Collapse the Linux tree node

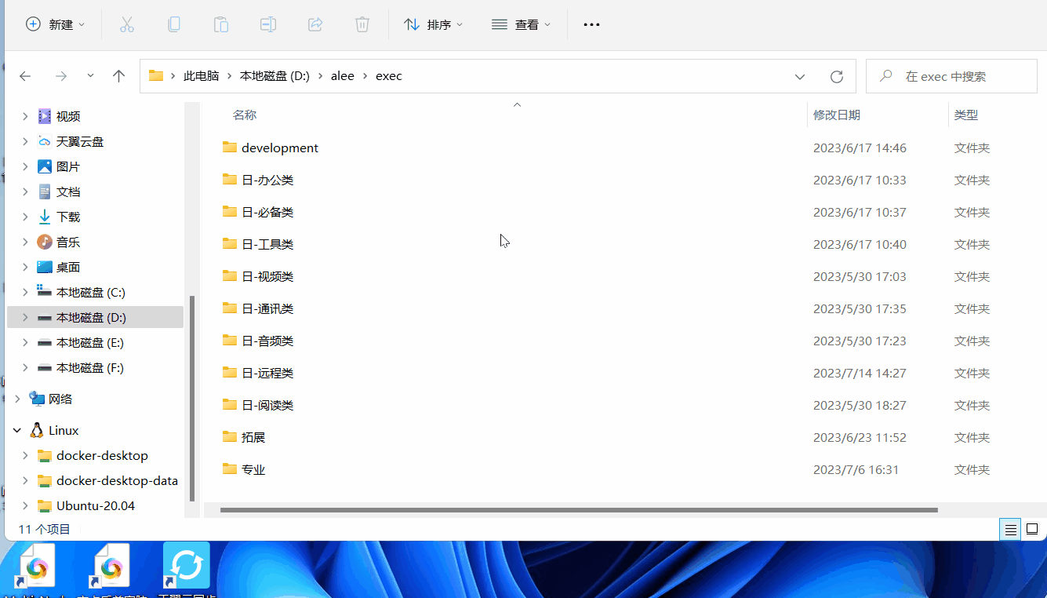coord(17,430)
